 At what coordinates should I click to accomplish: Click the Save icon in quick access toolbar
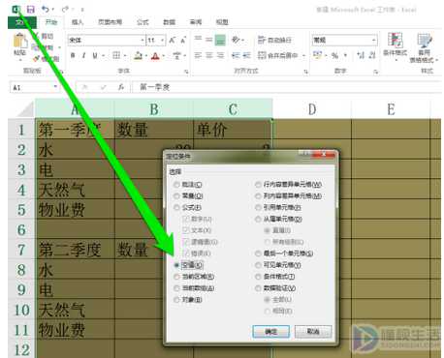click(30, 10)
